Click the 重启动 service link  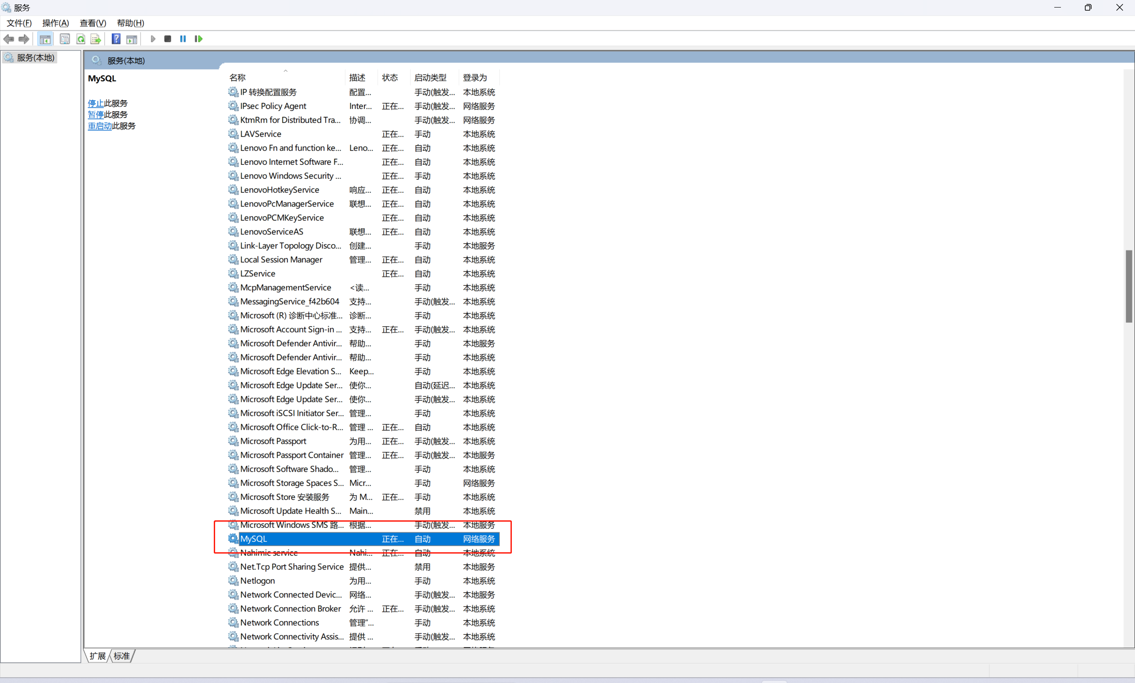pos(99,125)
